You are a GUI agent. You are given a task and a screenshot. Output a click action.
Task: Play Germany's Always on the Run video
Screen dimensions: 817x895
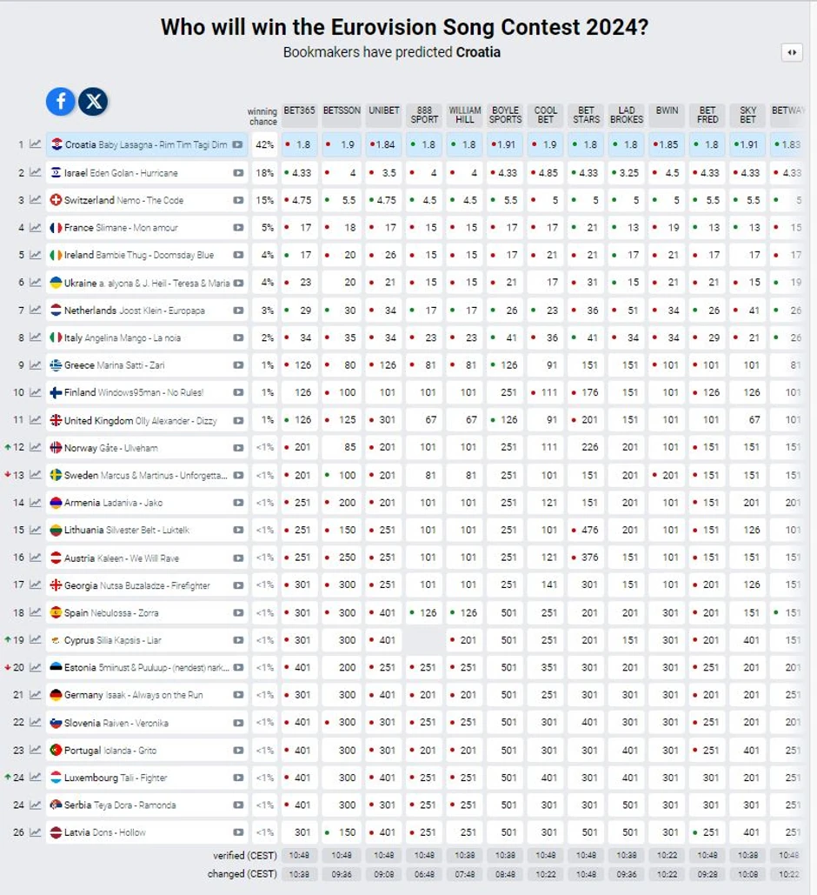point(236,695)
